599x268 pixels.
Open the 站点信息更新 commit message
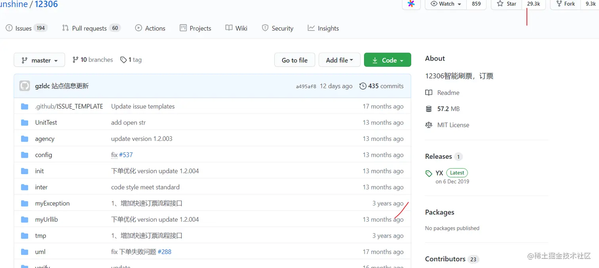70,86
